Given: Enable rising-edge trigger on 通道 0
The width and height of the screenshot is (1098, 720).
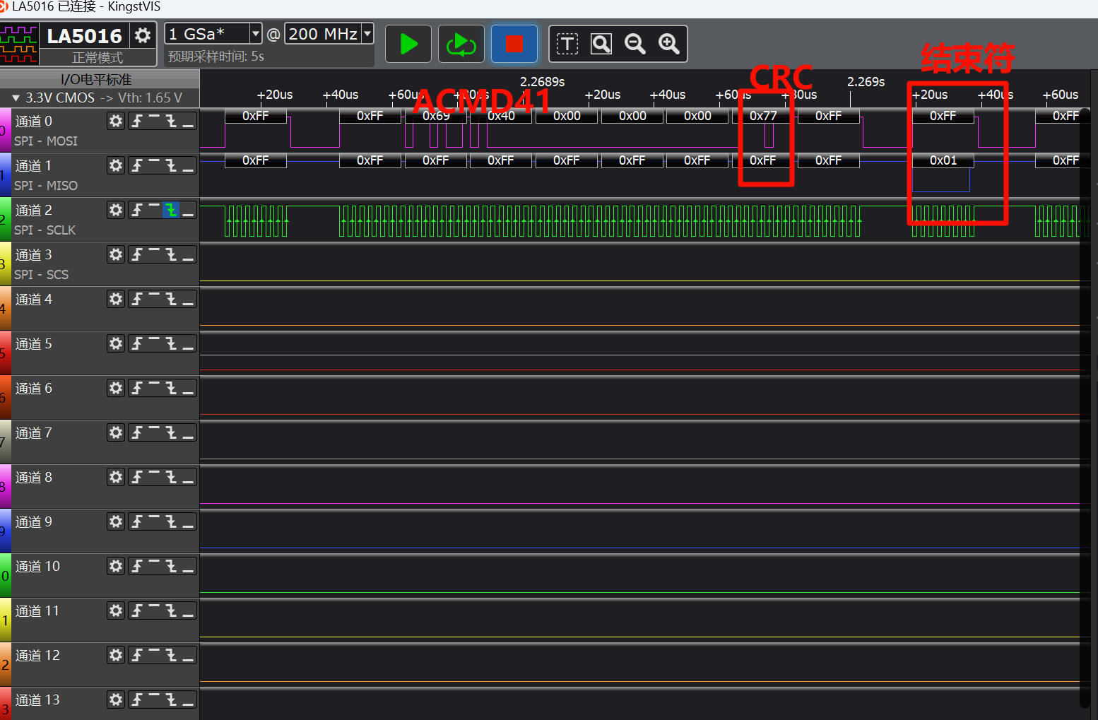Looking at the screenshot, I should pos(137,121).
